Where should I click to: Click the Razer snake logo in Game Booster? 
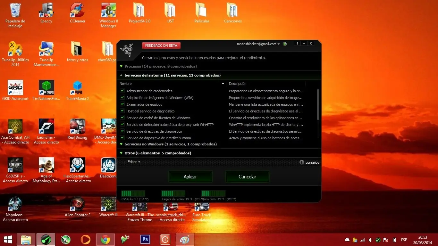126,50
